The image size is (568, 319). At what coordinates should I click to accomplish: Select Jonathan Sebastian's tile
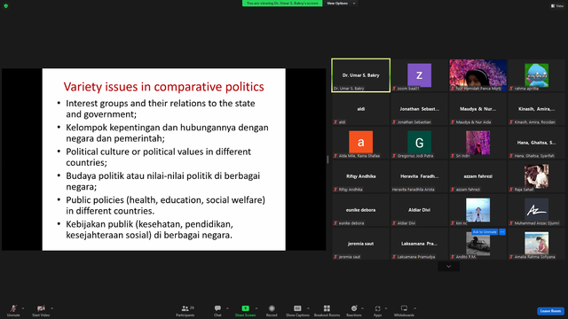pos(419,109)
